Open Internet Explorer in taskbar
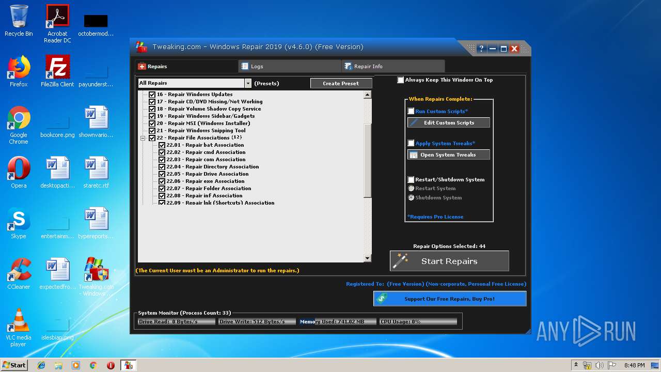The image size is (661, 372). pyautogui.click(x=41, y=365)
